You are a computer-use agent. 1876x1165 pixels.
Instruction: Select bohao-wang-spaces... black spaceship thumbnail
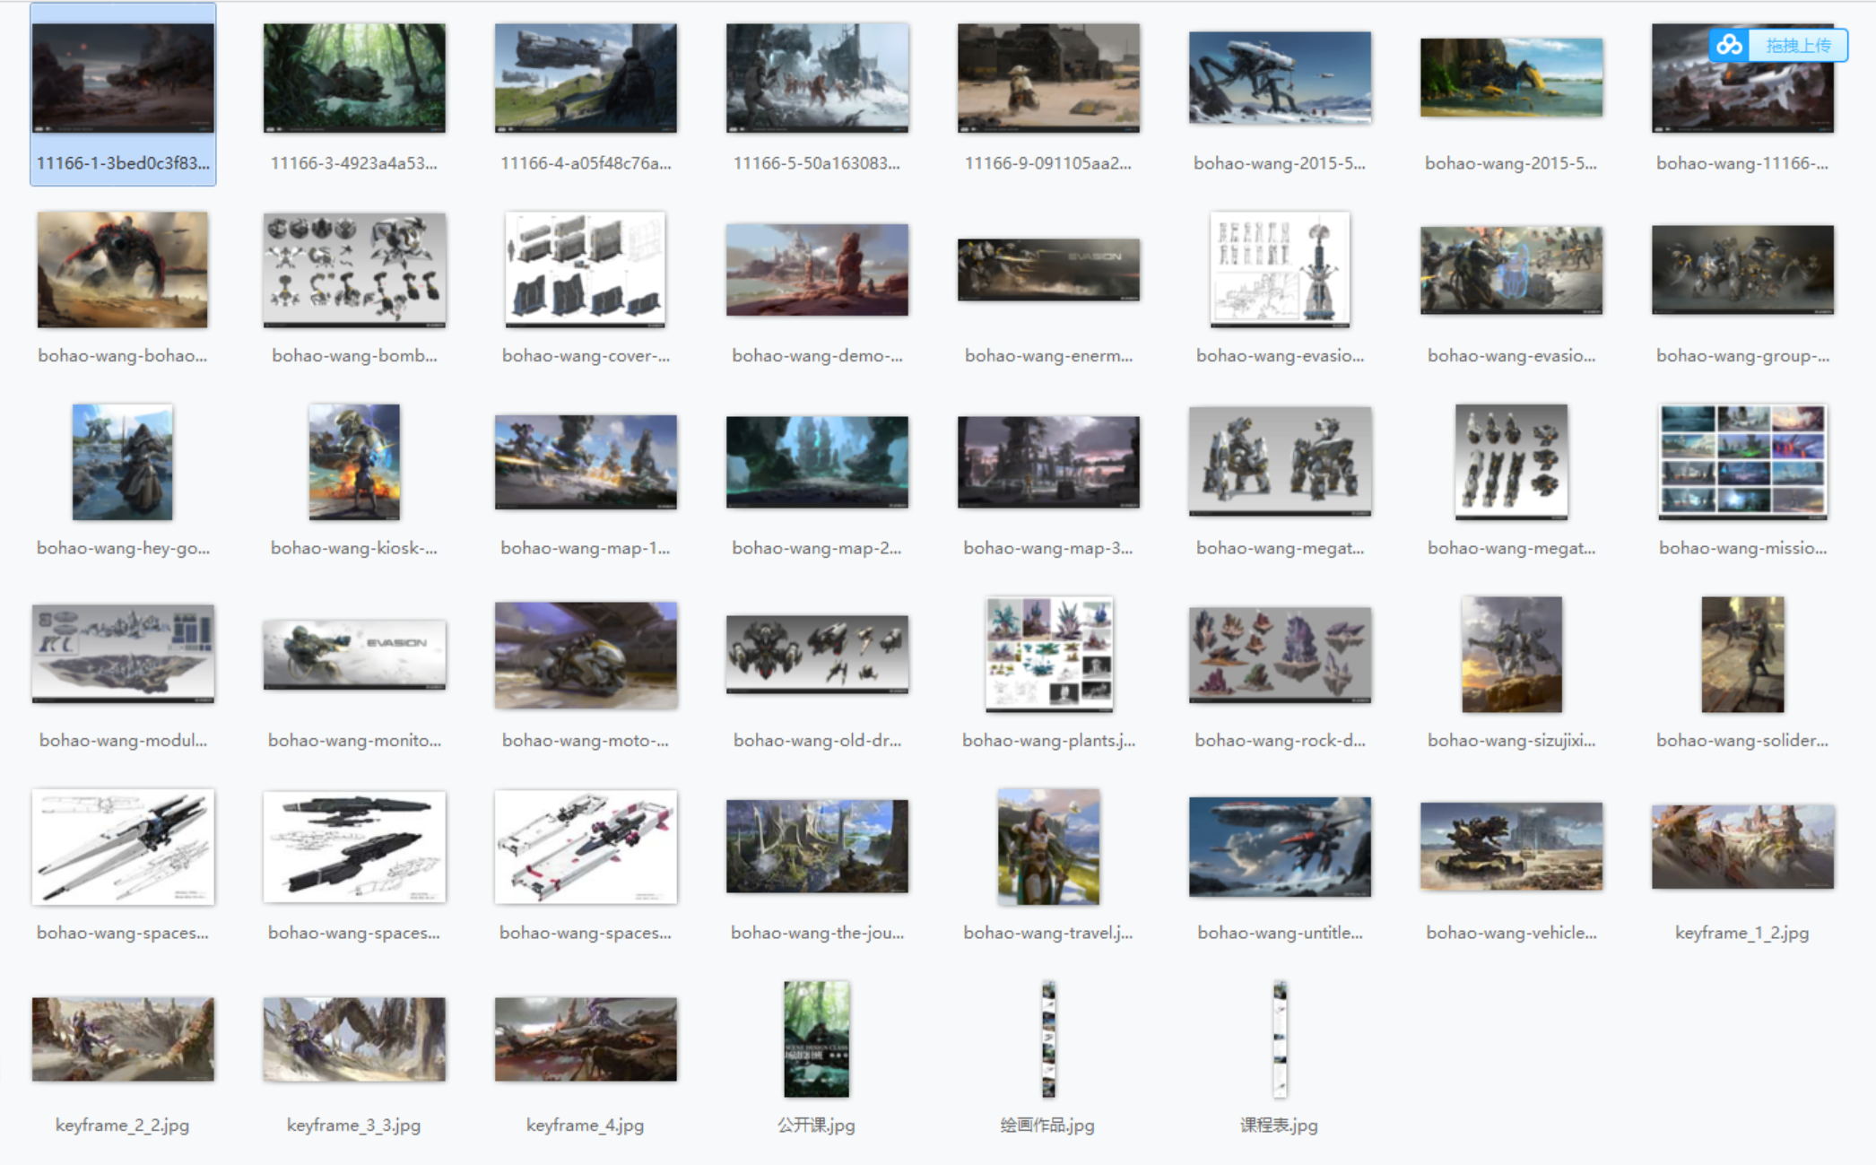pyautogui.click(x=354, y=847)
